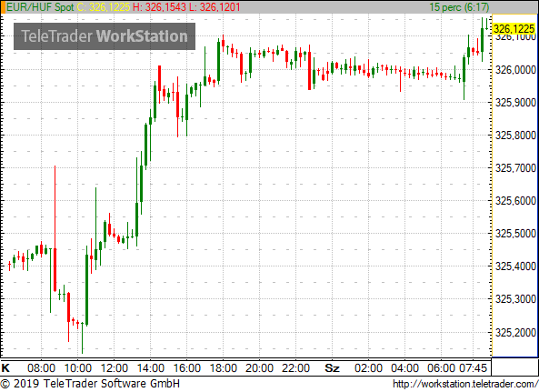Click the orange marker beside EUR/HUF Spot title
Screen dimensions: 539x392
pos(3,7)
